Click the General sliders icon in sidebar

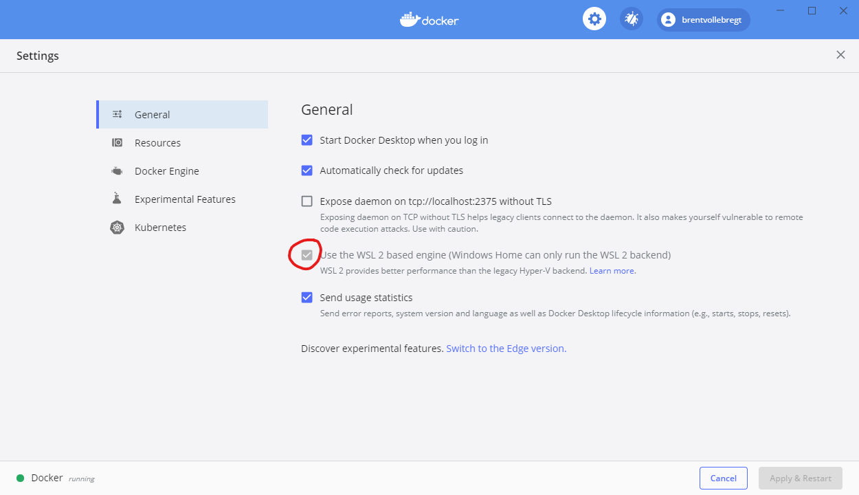click(x=118, y=114)
